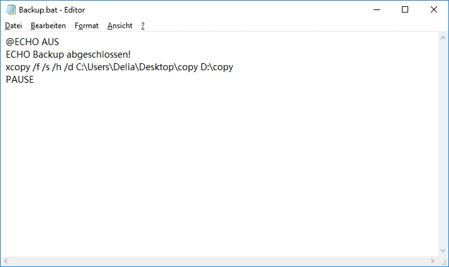Screen dimensions: 449x267
Task: Click the 'xcopy' command word
Action: [18, 68]
